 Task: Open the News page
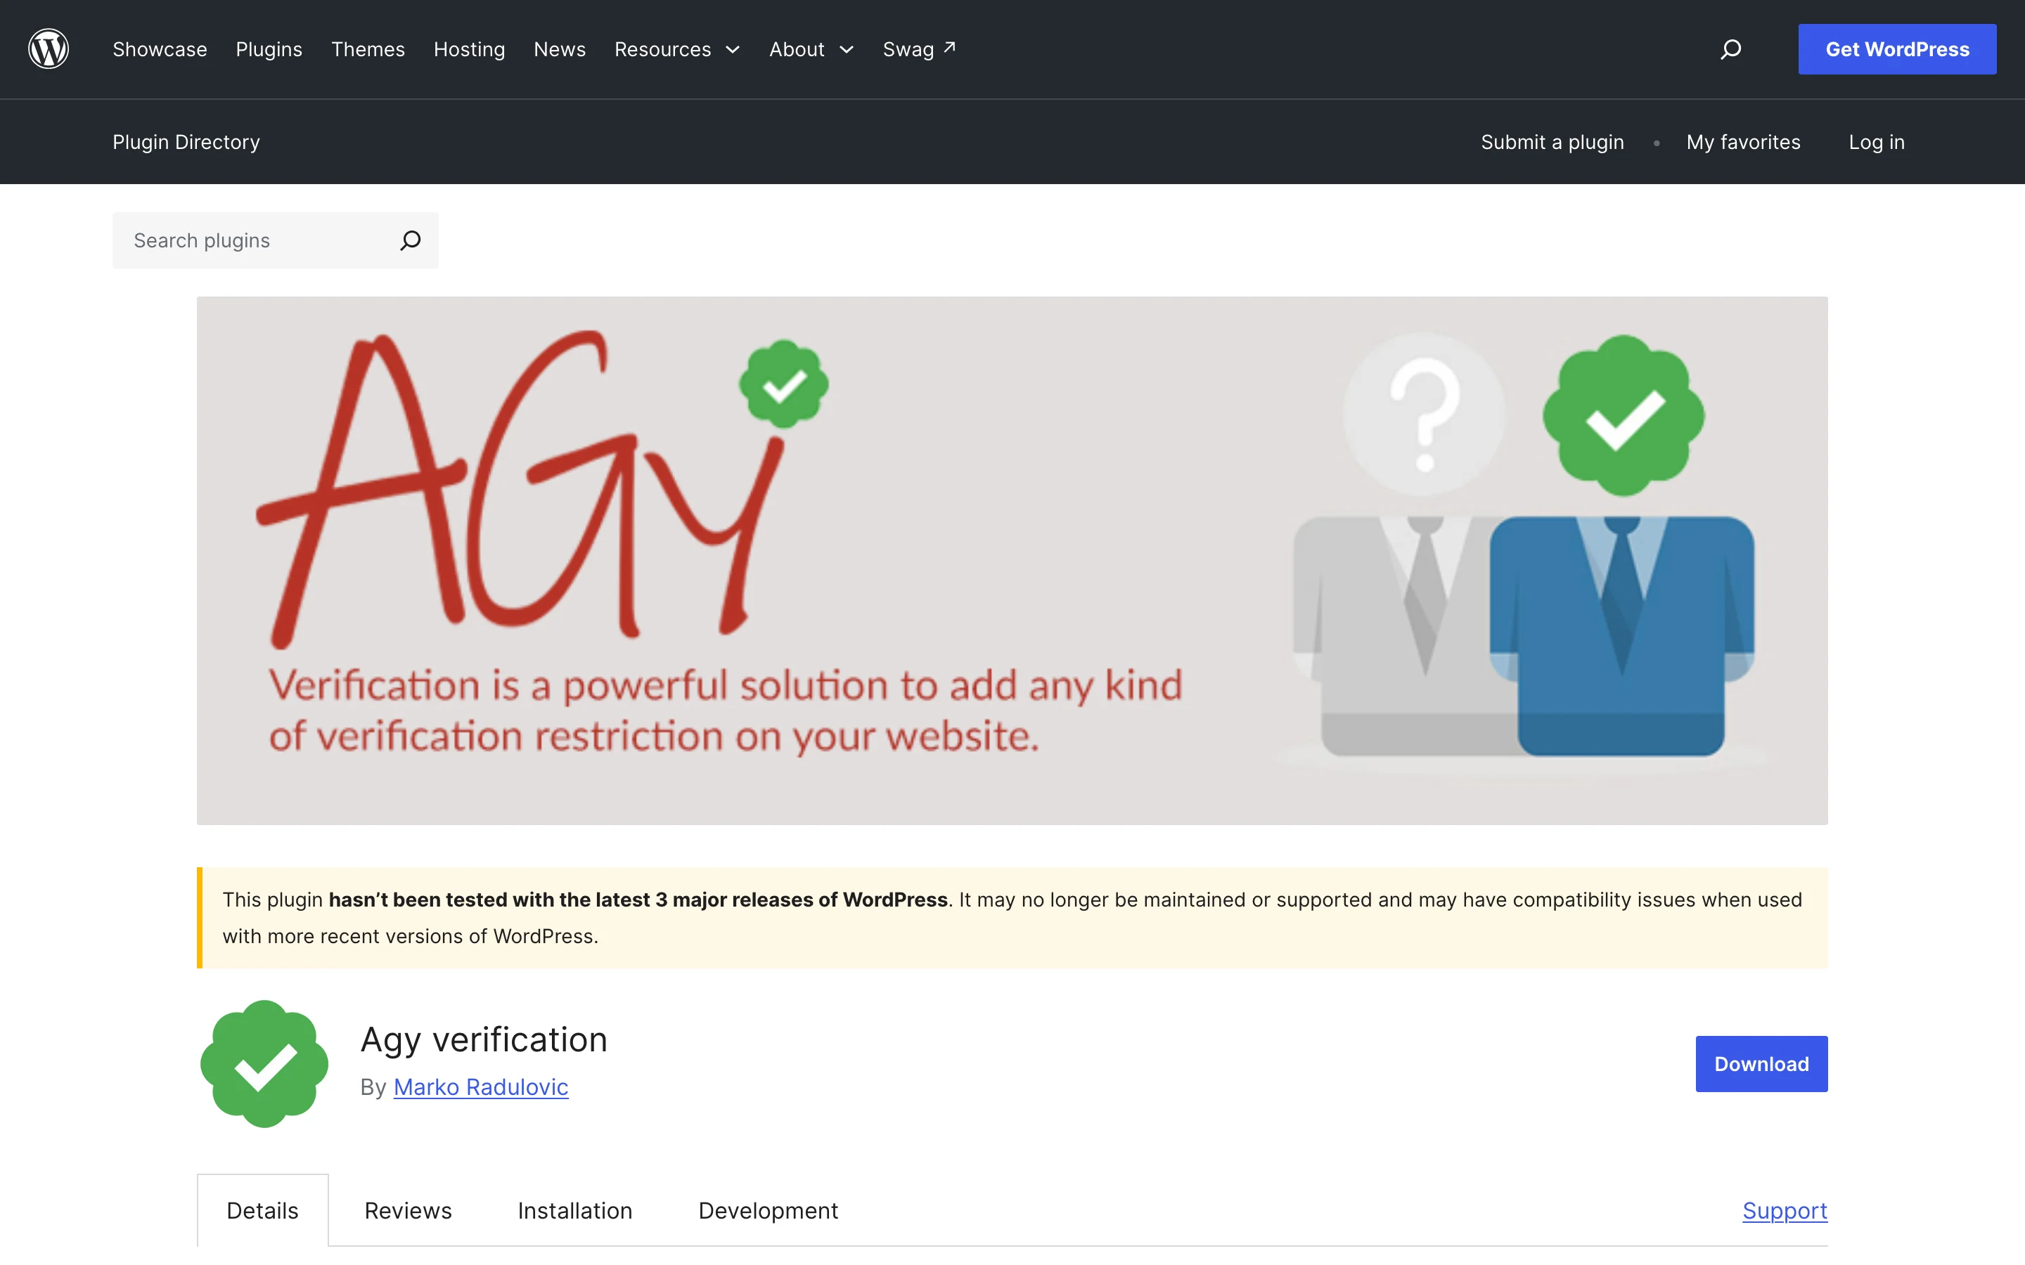[560, 49]
